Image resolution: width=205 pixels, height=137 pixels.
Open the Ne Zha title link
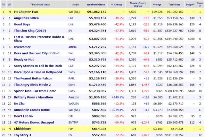pyautogui.click(x=19, y=104)
